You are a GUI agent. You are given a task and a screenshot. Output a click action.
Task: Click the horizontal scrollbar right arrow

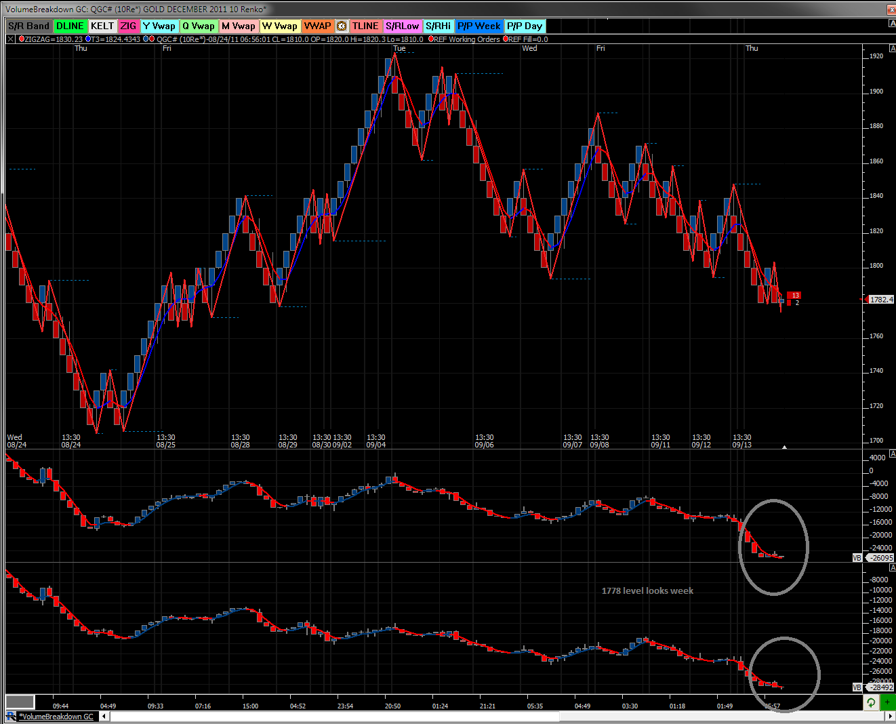[x=891, y=717]
